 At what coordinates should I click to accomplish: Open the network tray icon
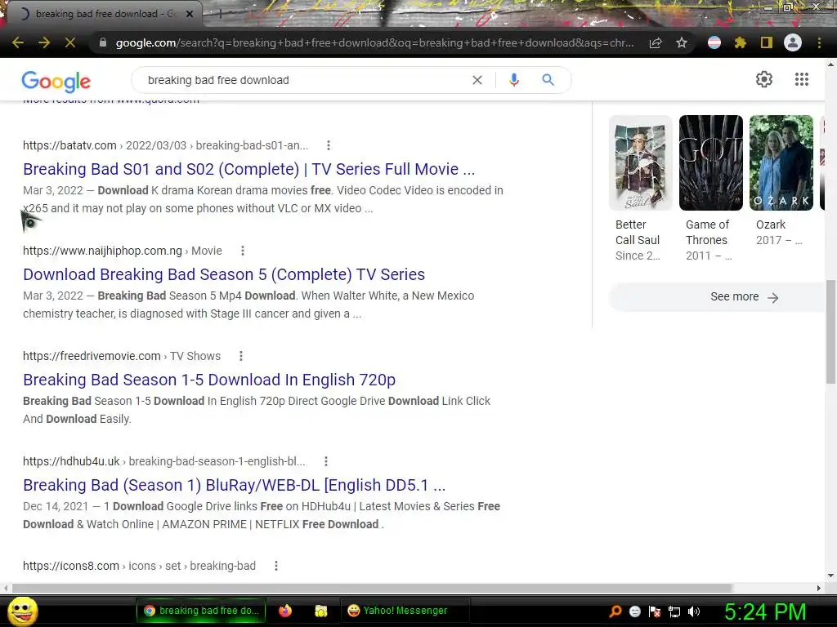pos(674,611)
